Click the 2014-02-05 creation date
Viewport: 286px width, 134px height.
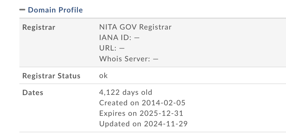coord(164,103)
